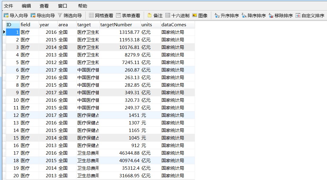Click the targetNumber cell 1045
This screenshot has height=180, width=327.
[120, 138]
